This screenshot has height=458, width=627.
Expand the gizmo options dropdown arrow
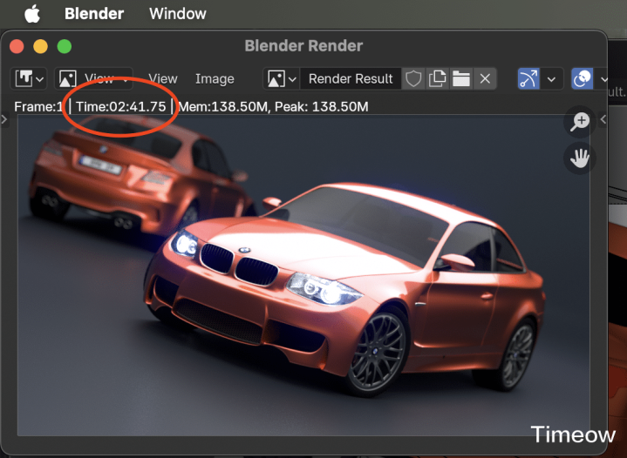coord(551,78)
